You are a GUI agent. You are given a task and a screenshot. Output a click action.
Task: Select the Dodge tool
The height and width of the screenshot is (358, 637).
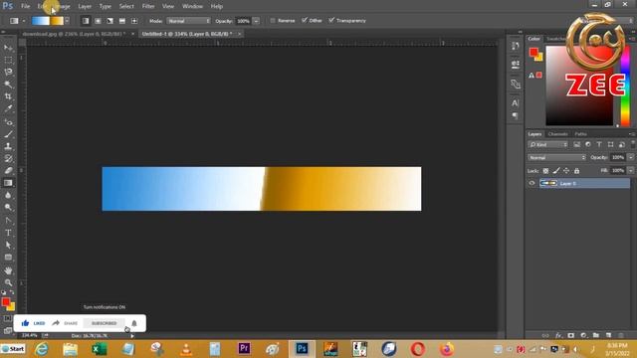[x=8, y=208]
